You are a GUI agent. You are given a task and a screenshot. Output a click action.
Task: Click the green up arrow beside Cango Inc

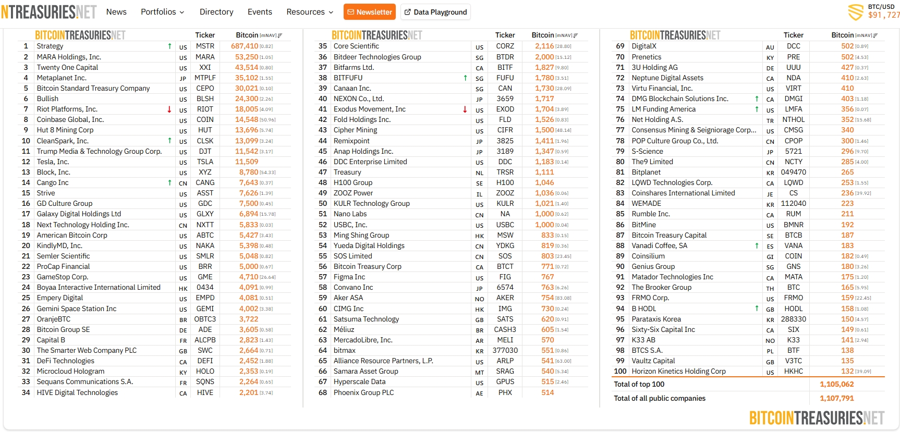169,183
